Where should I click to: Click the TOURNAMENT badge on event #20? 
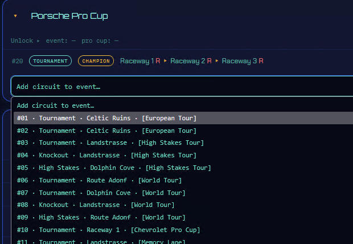click(50, 61)
